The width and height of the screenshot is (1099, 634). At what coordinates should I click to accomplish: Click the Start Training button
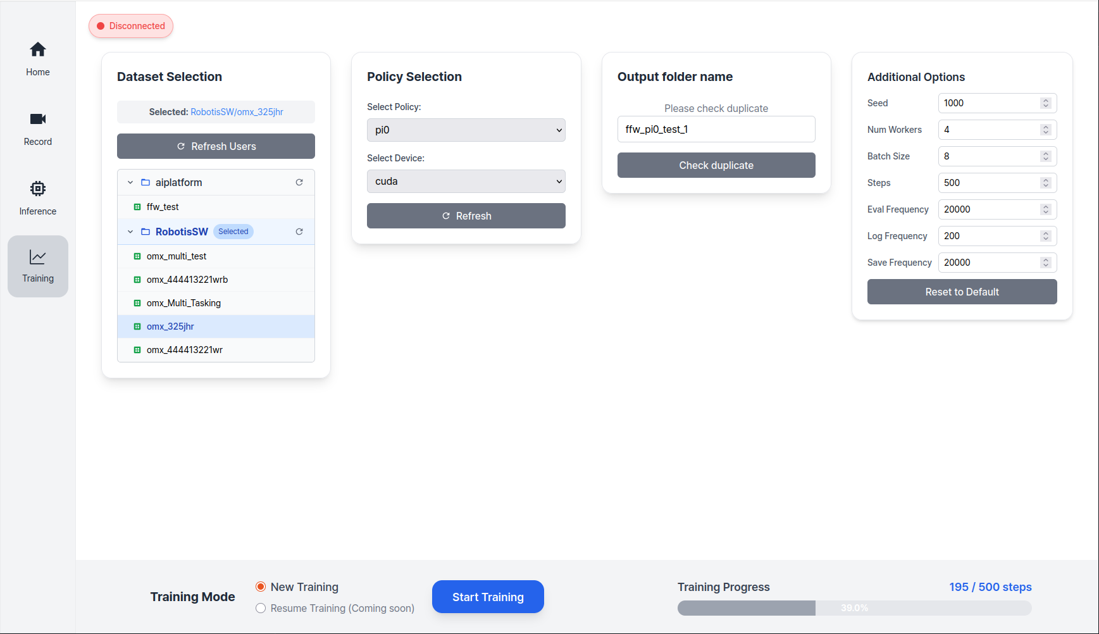[488, 597]
